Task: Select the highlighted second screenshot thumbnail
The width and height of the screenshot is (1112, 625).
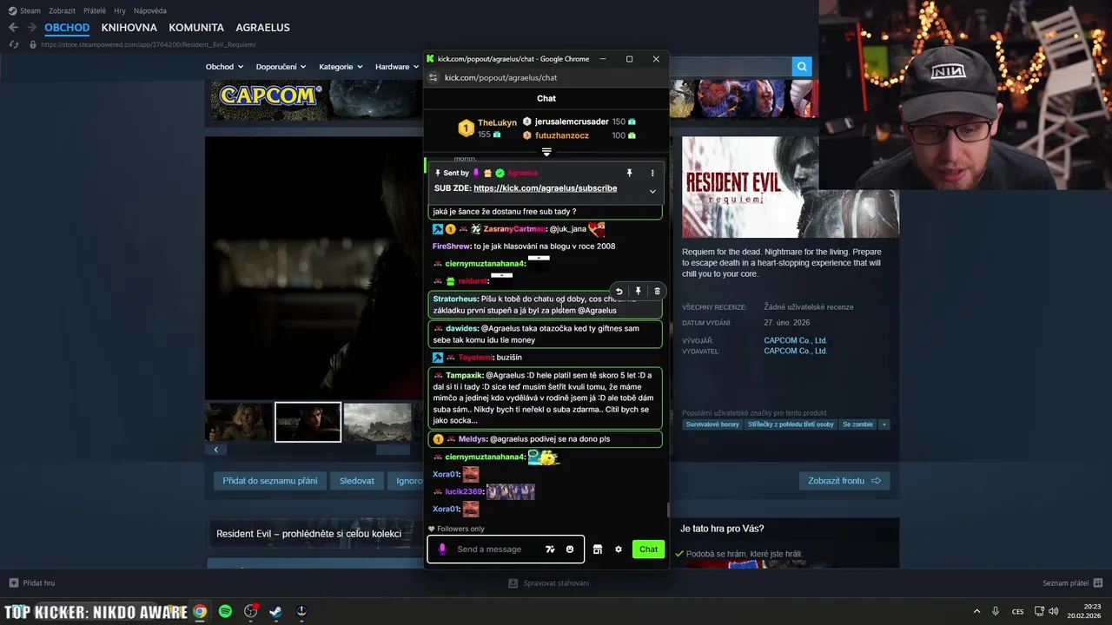Action: pos(308,422)
